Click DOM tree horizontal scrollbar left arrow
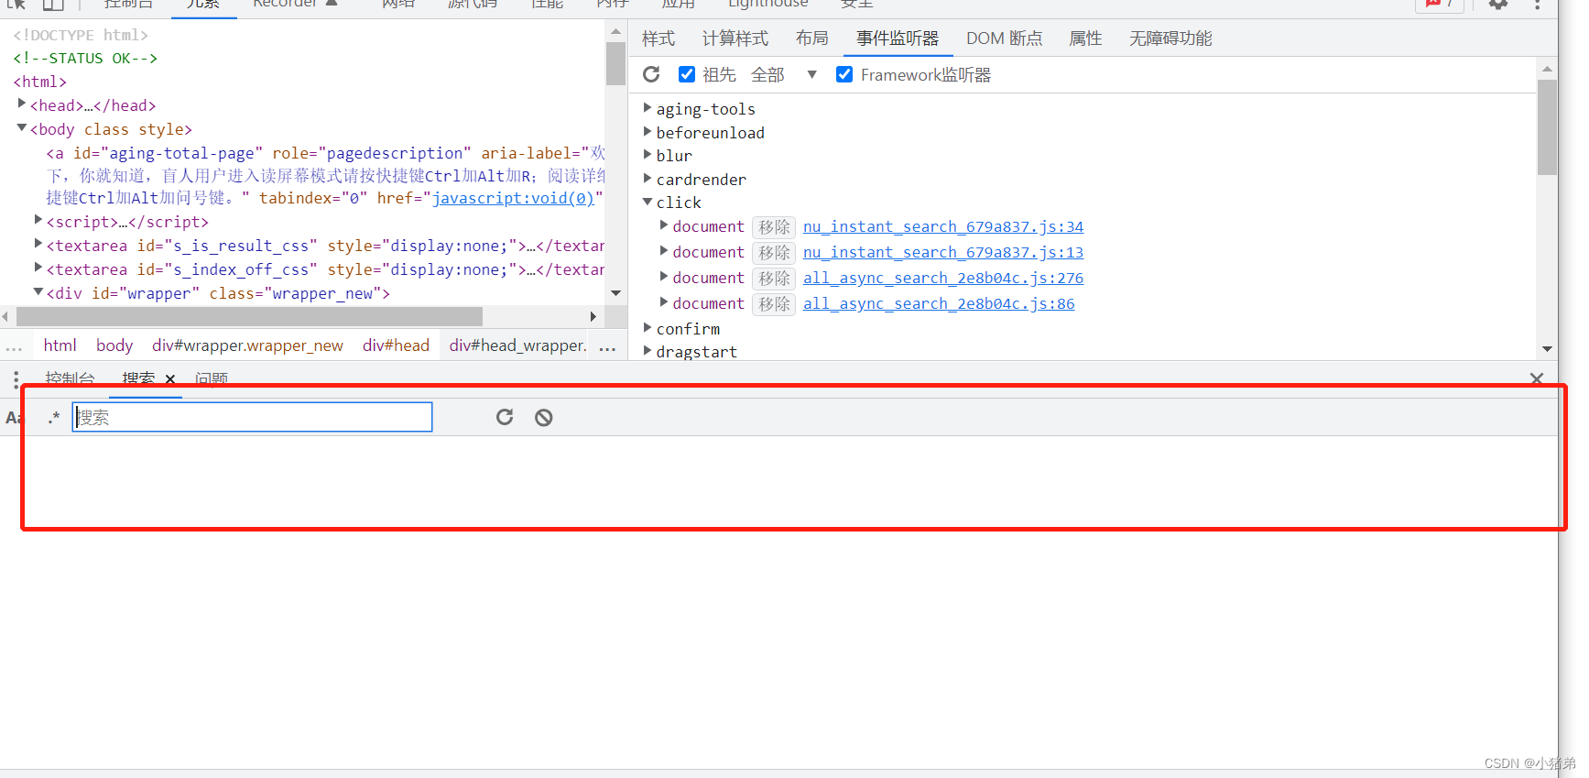The width and height of the screenshot is (1589, 778). tap(5, 316)
